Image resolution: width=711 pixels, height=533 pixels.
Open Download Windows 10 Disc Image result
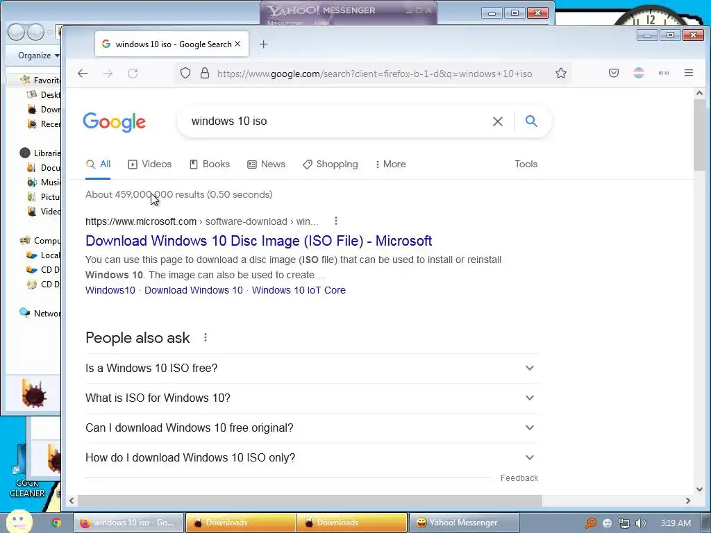coord(258,241)
